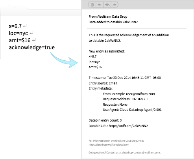The image size is (194, 159).
Task: Click 'Entry metadata:' label
Action: tap(100, 88)
